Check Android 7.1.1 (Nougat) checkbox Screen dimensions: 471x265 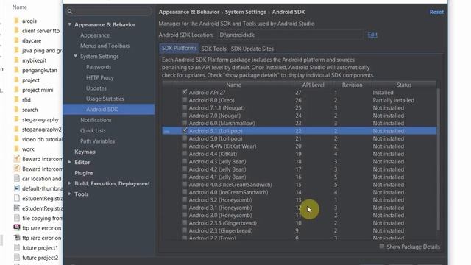[185, 107]
